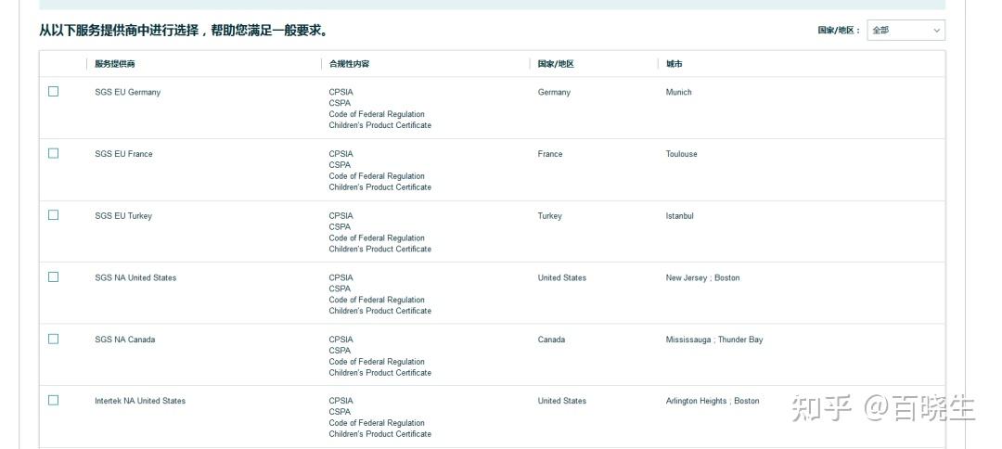Click the France country cell
Viewport: 1002px width, 449px height.
[x=550, y=154]
